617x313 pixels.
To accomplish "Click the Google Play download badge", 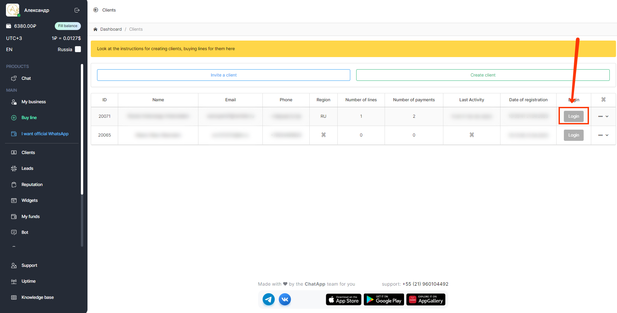I will click(x=384, y=299).
